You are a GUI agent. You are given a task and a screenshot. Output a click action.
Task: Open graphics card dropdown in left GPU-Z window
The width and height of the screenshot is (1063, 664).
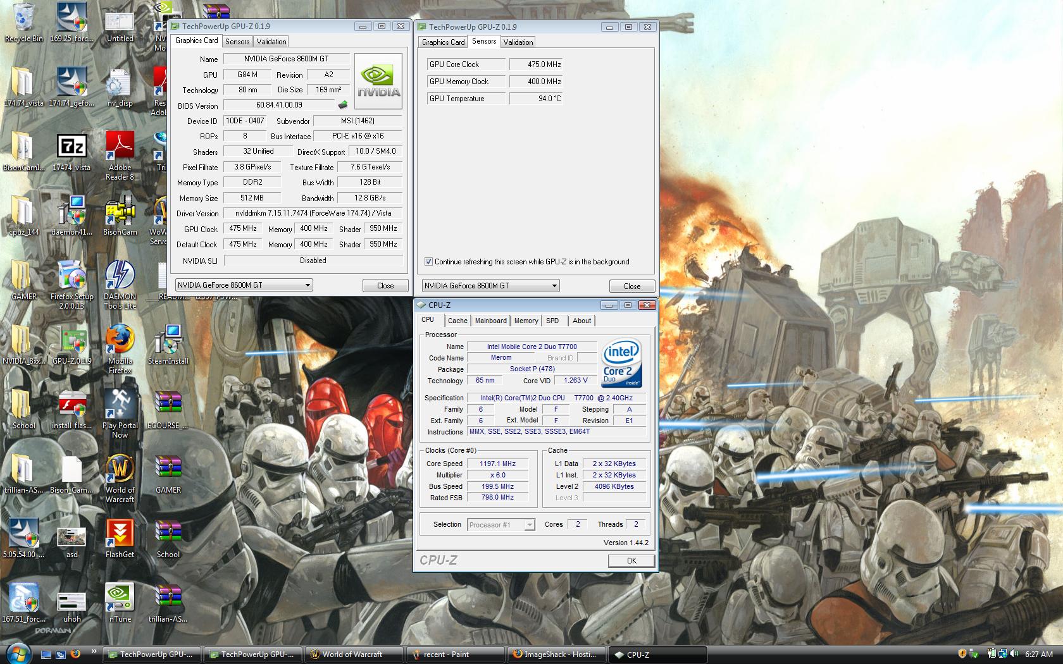click(x=244, y=285)
